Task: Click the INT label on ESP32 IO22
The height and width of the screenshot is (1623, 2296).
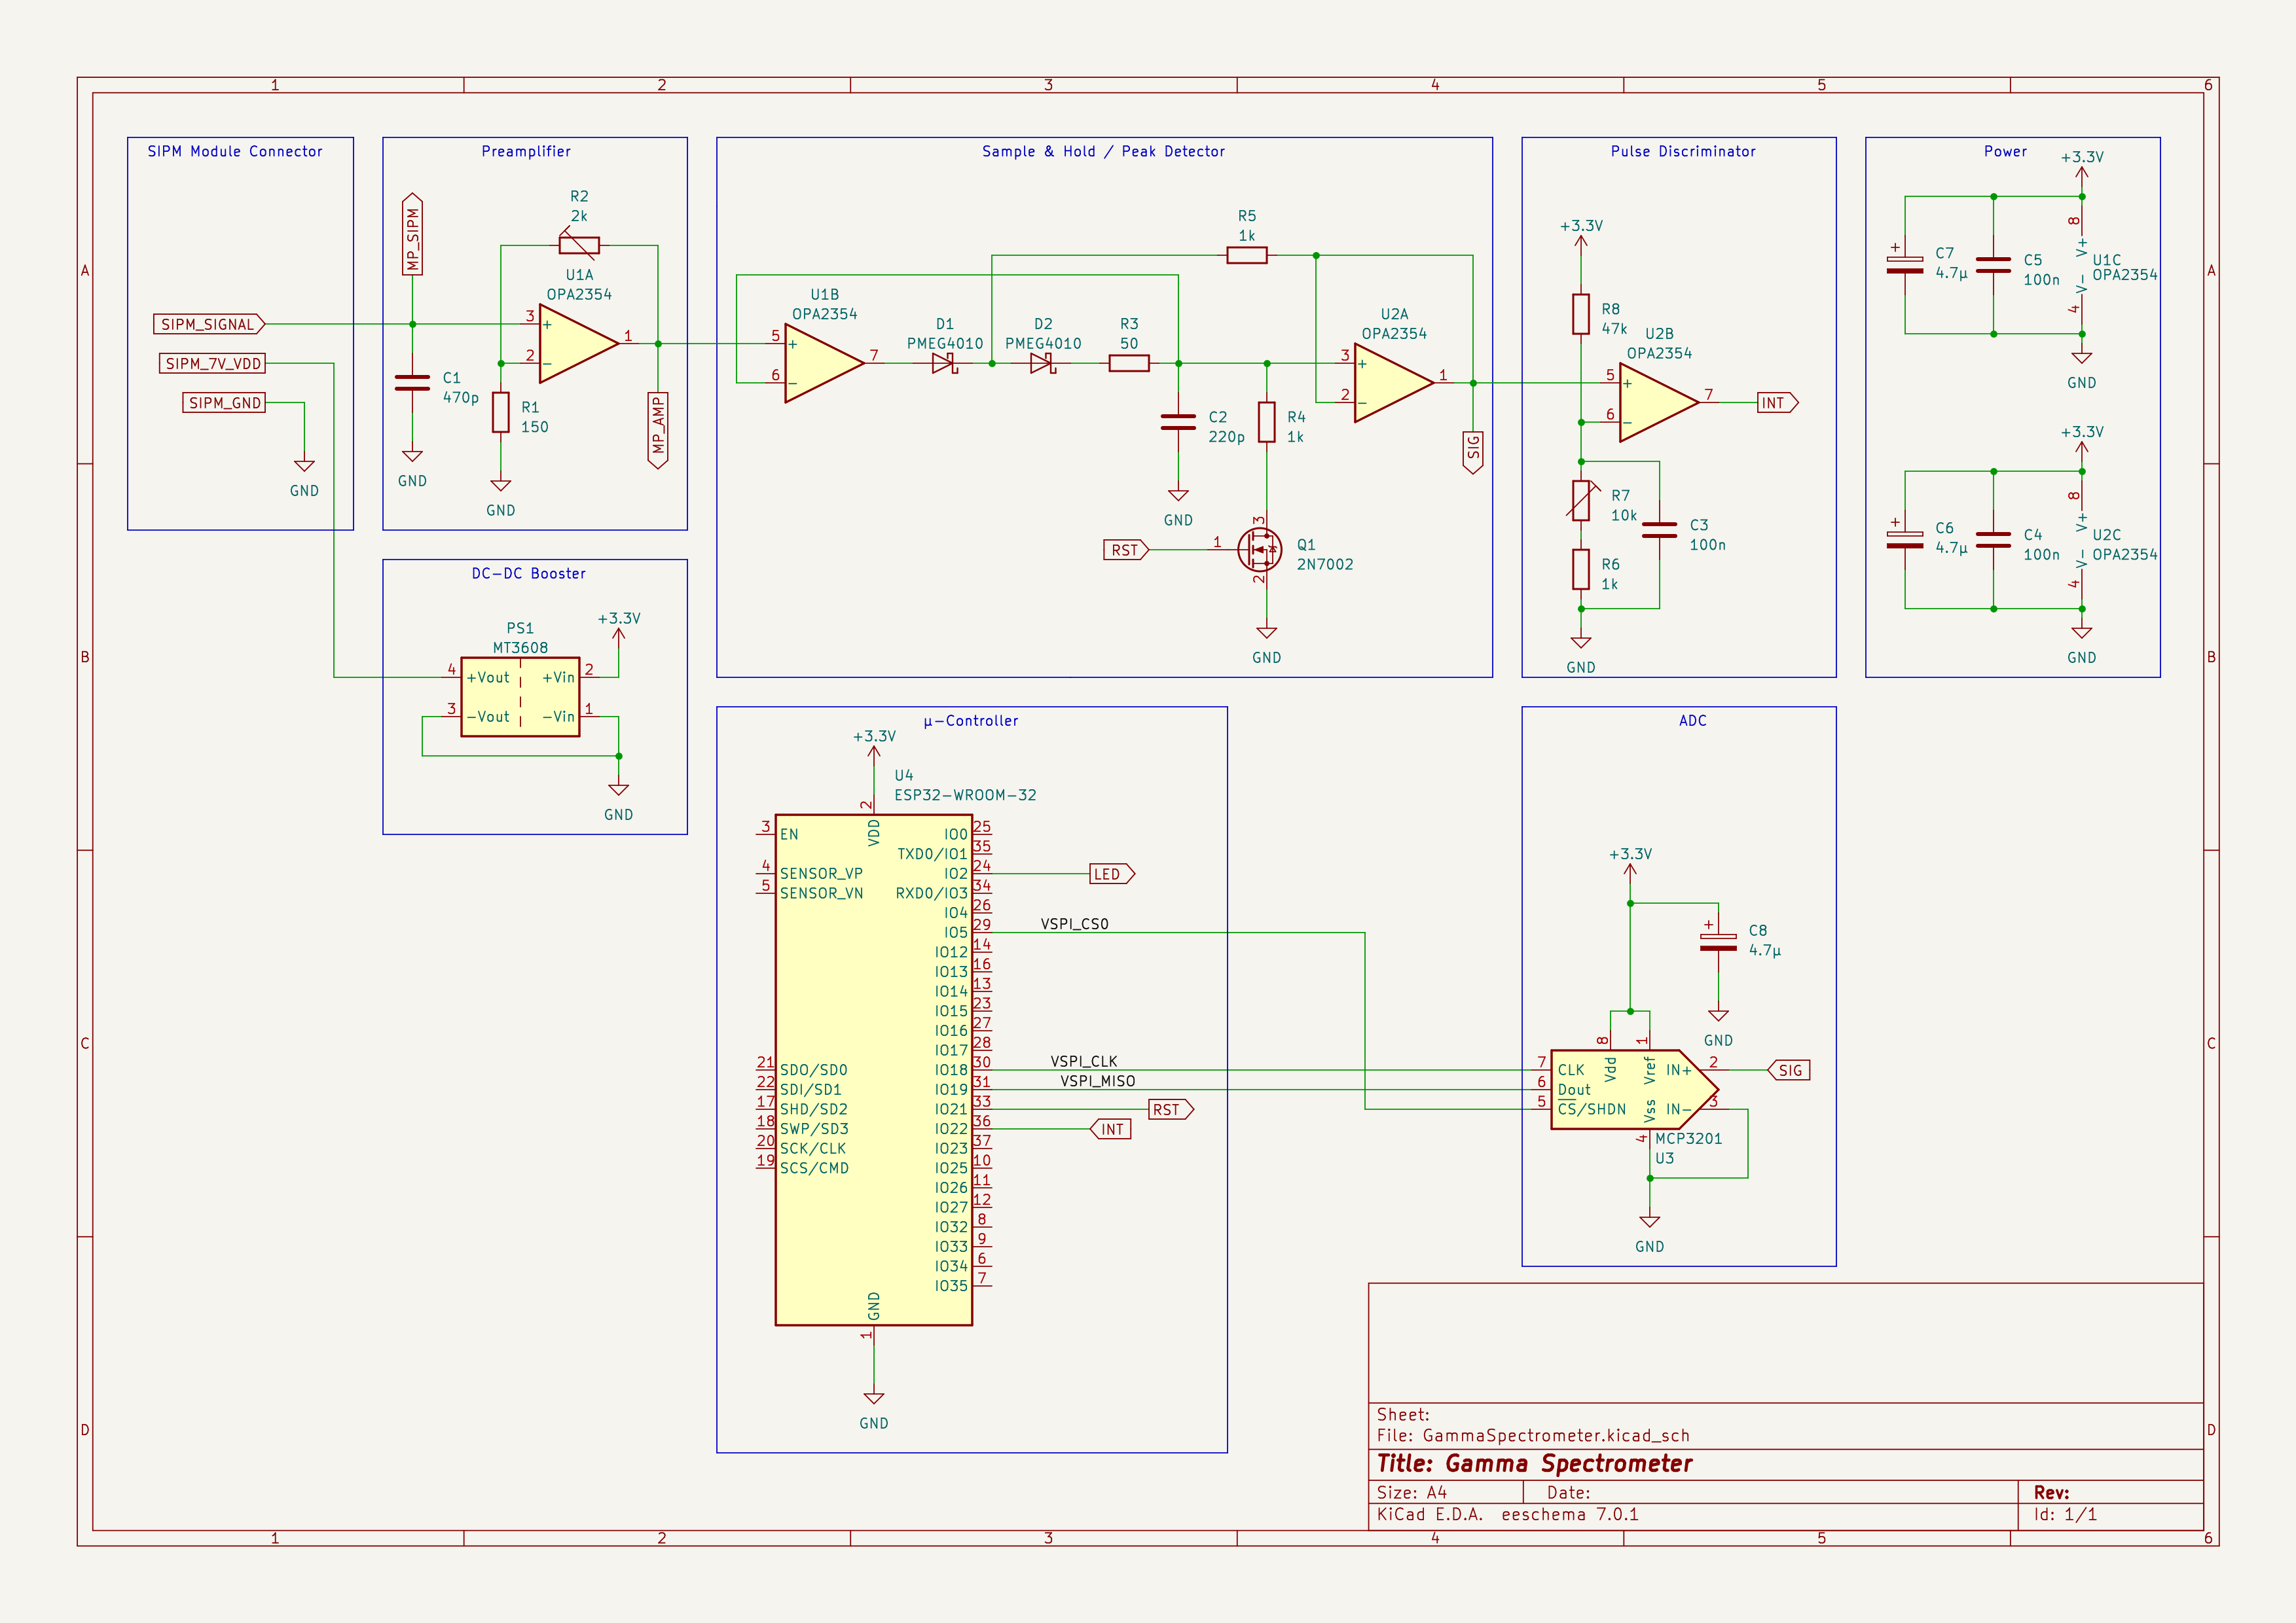Action: (1110, 1130)
